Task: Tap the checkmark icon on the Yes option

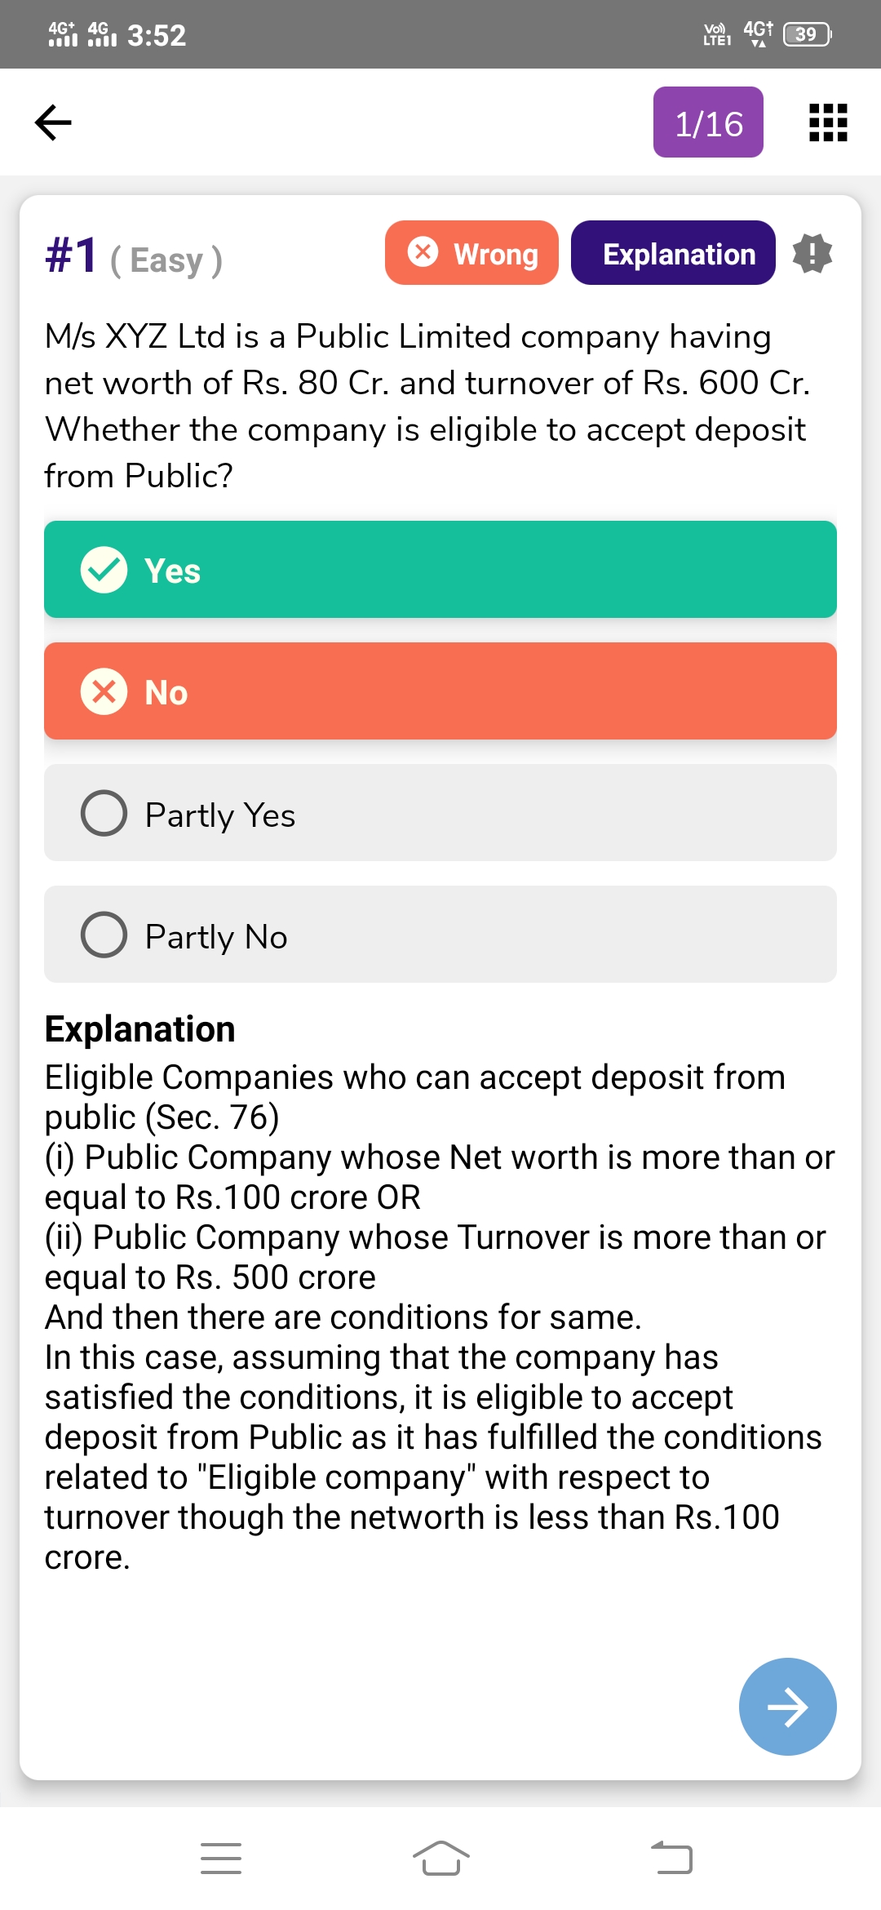Action: (104, 570)
